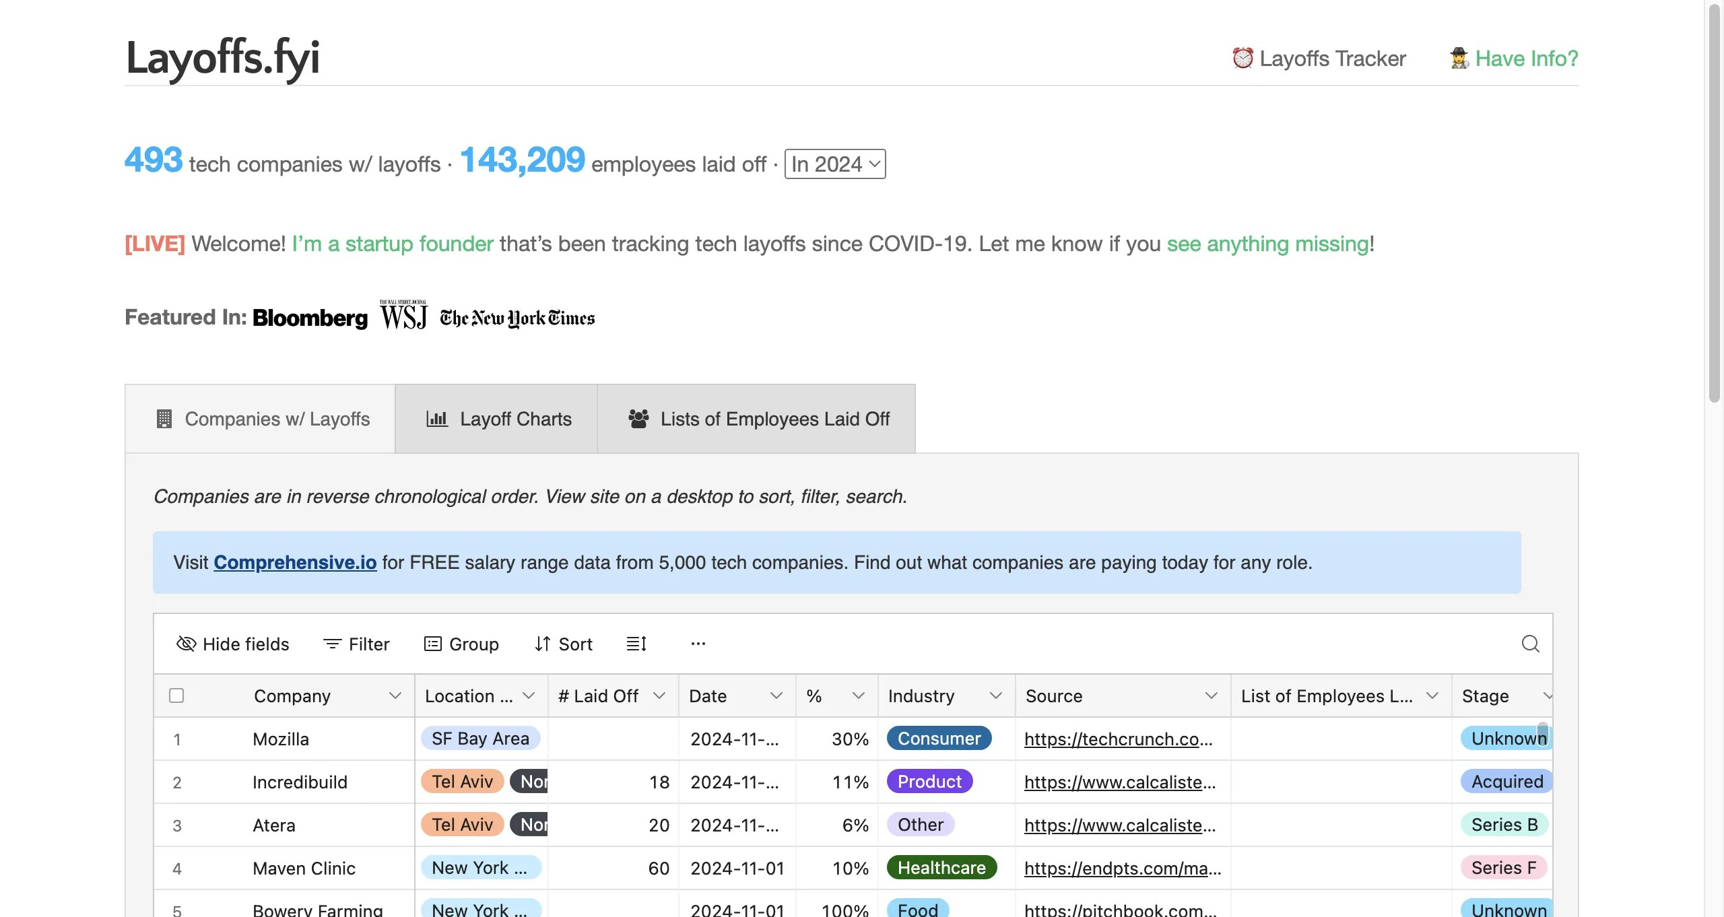The height and width of the screenshot is (917, 1724).
Task: Expand the # Laid Off column menu
Action: [659, 695]
